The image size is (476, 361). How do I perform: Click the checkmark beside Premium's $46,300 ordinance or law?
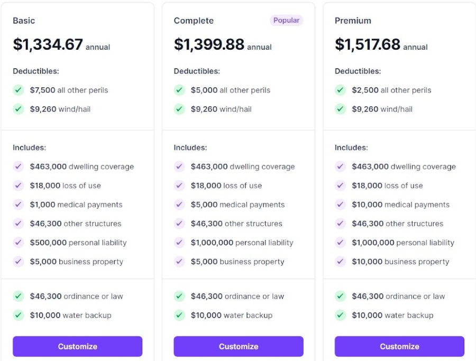pyautogui.click(x=340, y=296)
